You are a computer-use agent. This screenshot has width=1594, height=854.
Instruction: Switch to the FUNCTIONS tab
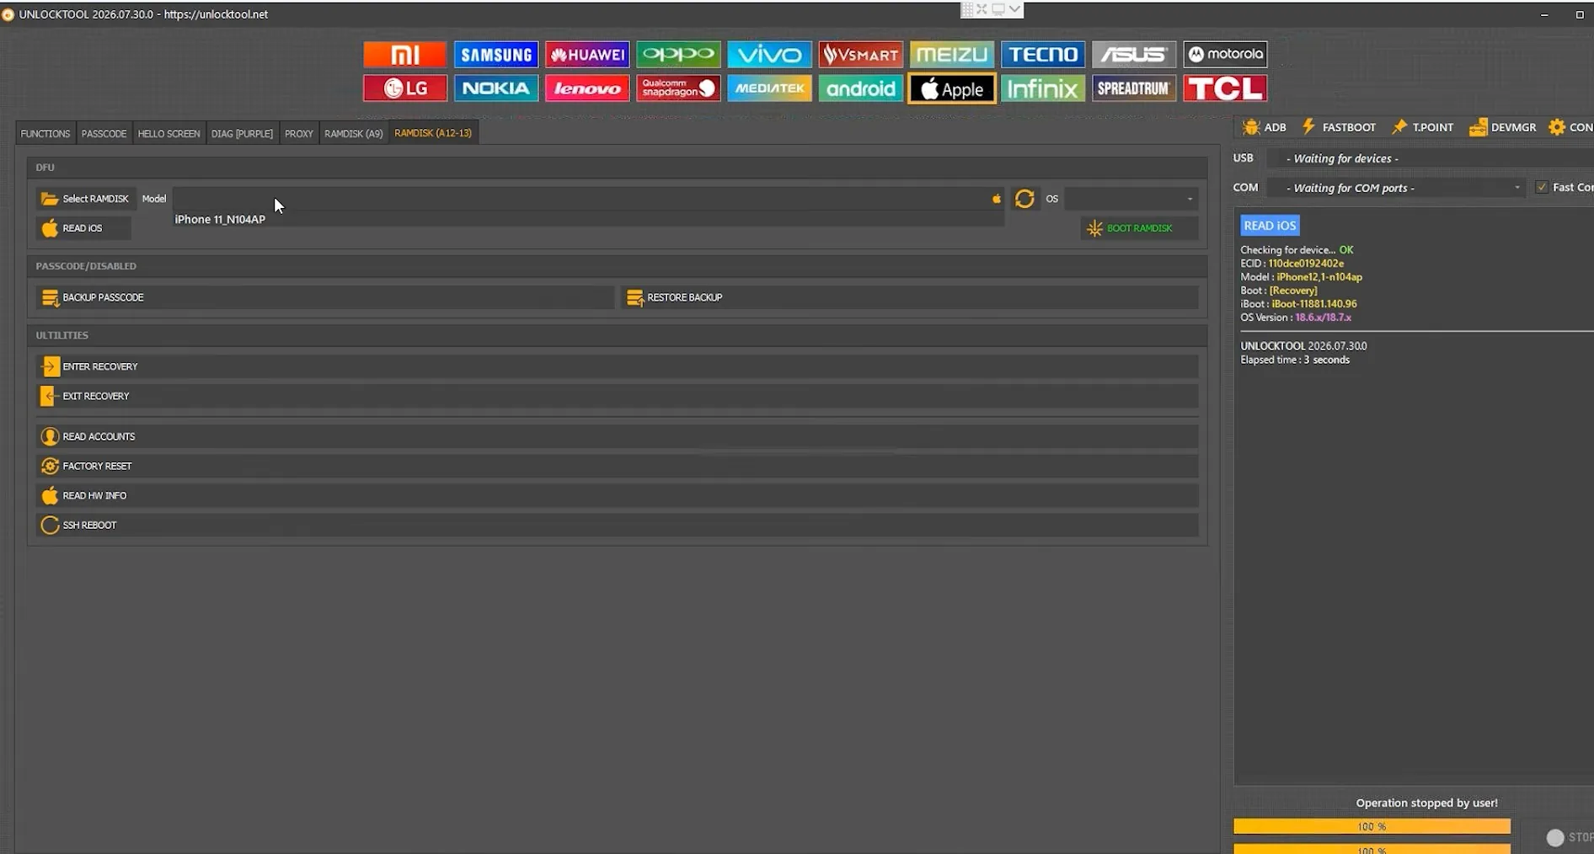click(x=45, y=133)
